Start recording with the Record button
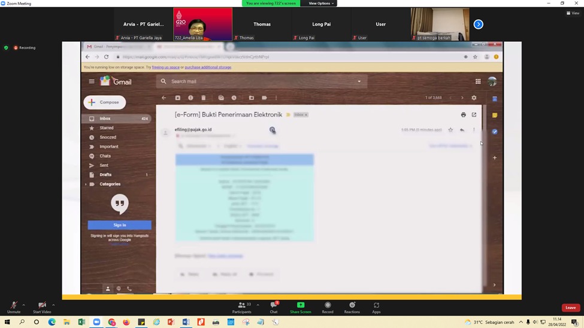This screenshot has height=328, width=584. [x=328, y=307]
